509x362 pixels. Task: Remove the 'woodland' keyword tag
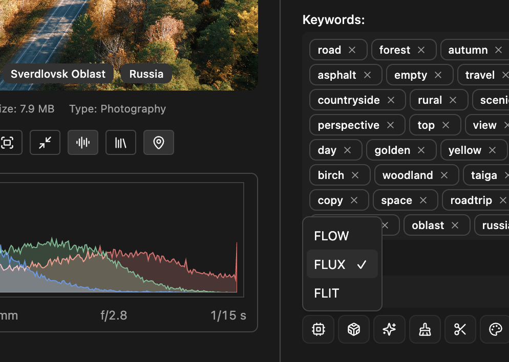[444, 175]
